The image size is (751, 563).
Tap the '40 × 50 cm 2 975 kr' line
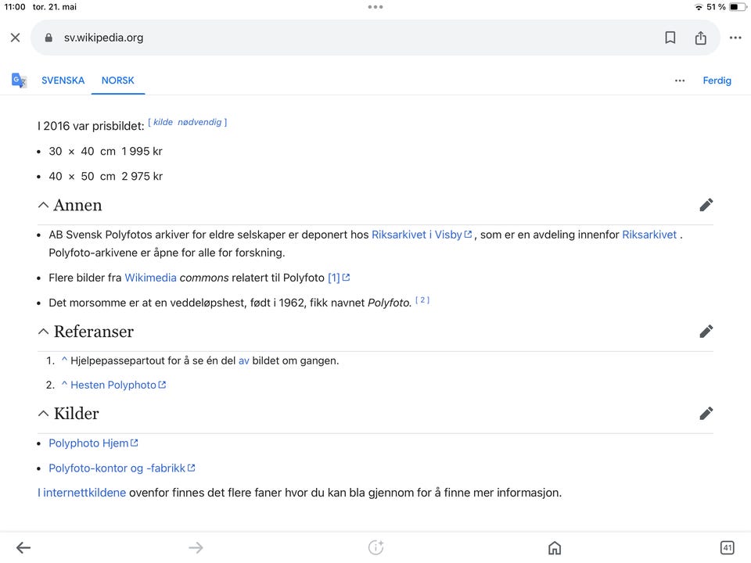[106, 176]
